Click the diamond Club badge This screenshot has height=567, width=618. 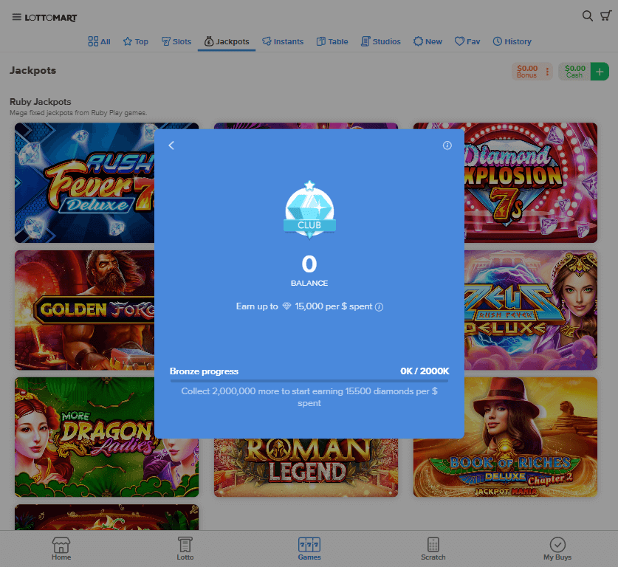(x=309, y=210)
